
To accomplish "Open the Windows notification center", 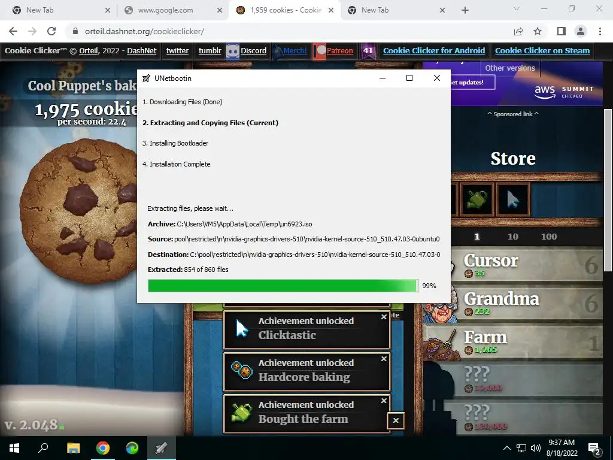I will pyautogui.click(x=594, y=449).
